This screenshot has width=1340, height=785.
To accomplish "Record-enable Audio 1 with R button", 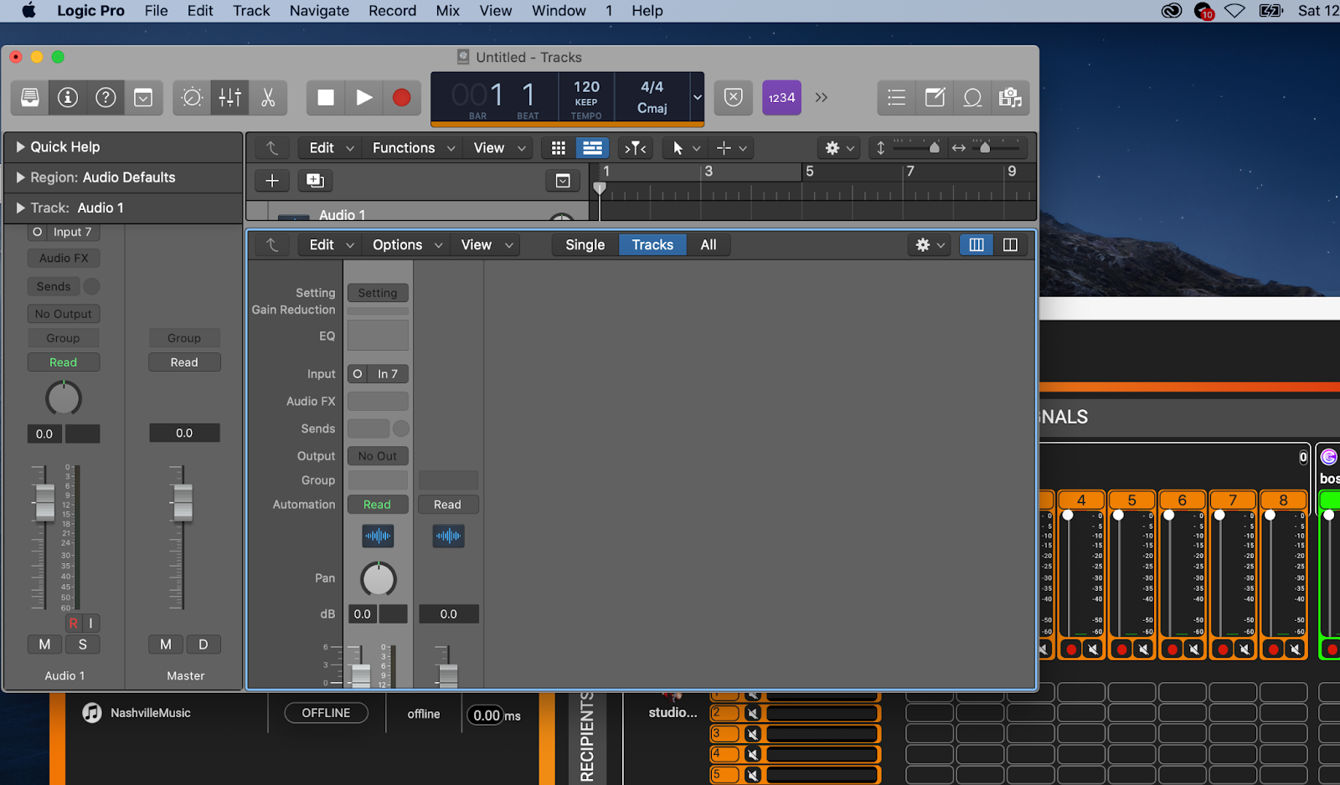I will 74,623.
